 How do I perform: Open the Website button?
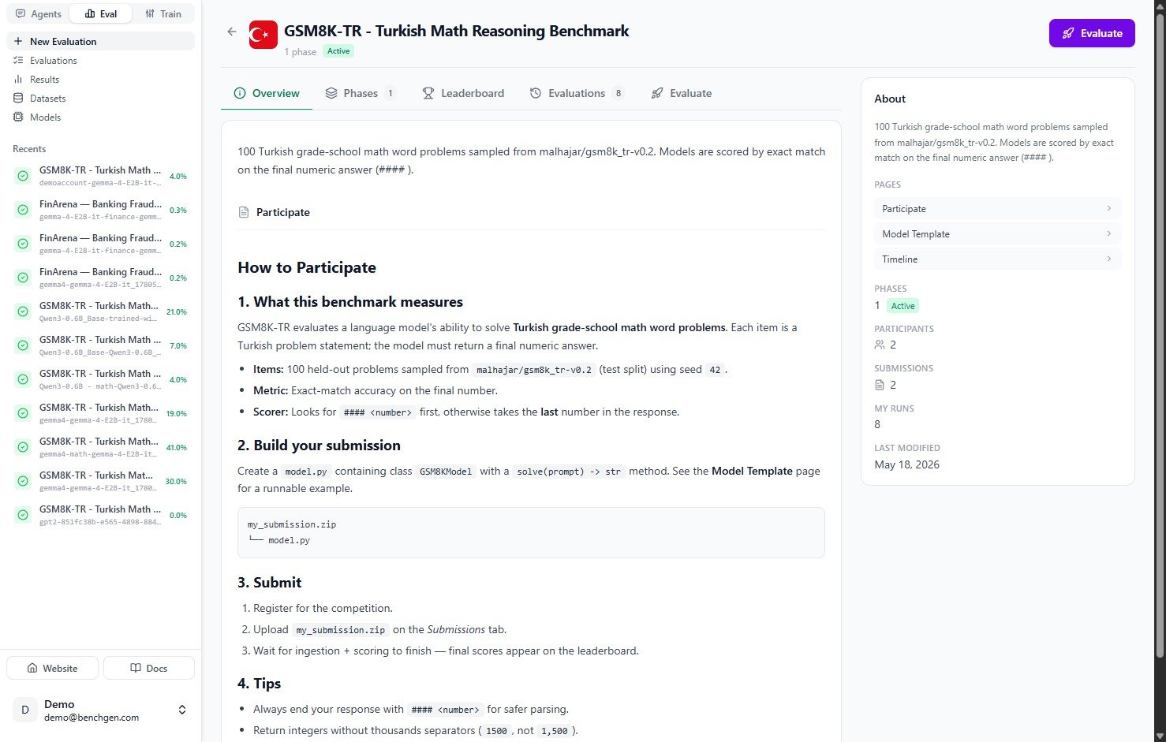52,668
